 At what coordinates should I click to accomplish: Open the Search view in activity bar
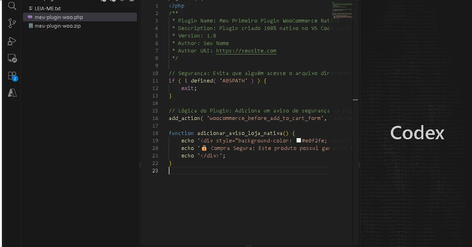(x=12, y=6)
